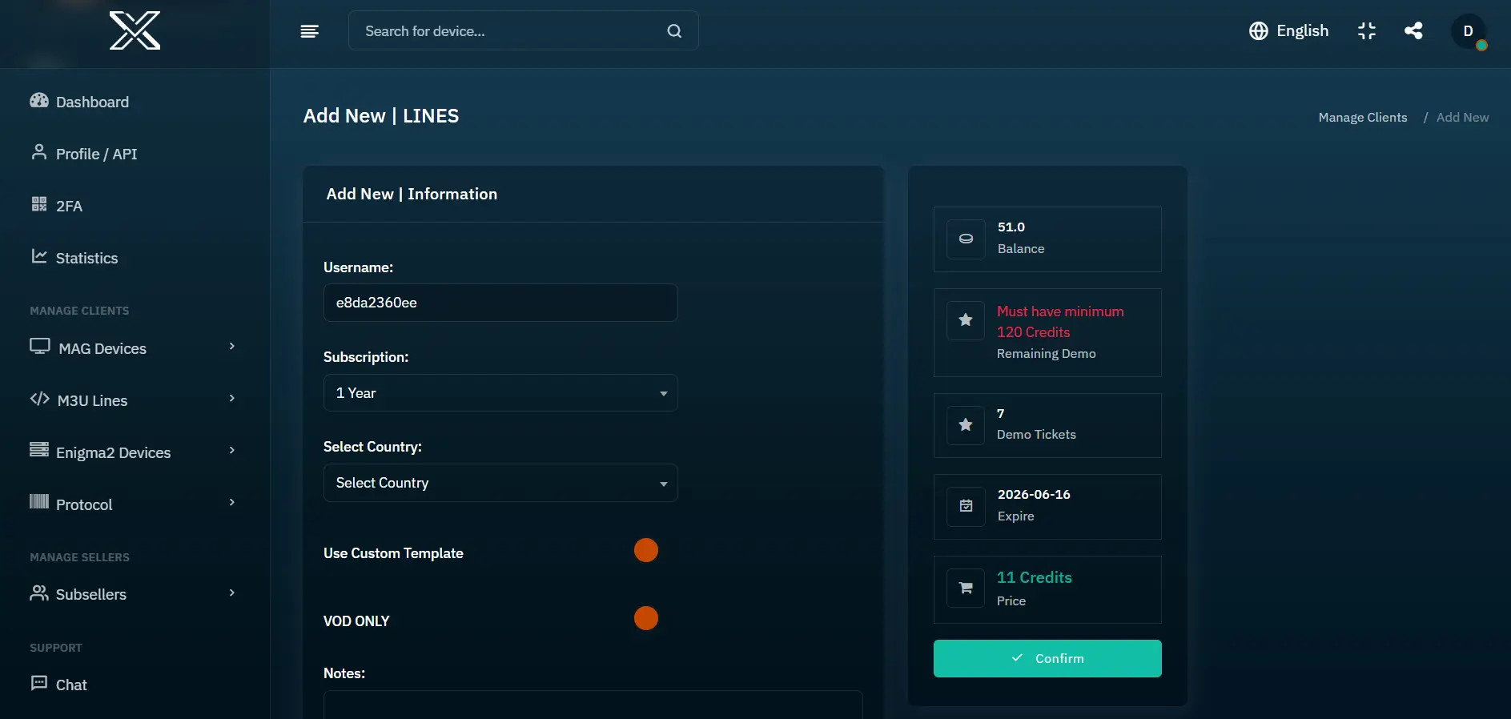Click the MAG Devices monitor icon
Screen dimensions: 1511x719
click(40, 346)
